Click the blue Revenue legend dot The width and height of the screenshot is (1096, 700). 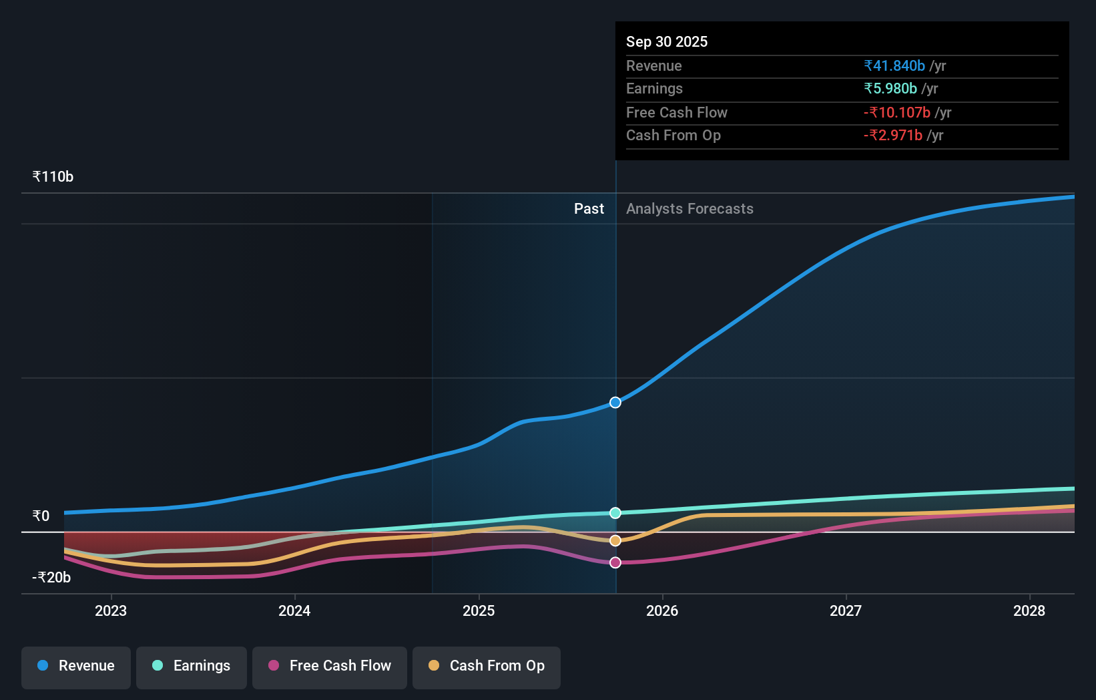(42, 666)
